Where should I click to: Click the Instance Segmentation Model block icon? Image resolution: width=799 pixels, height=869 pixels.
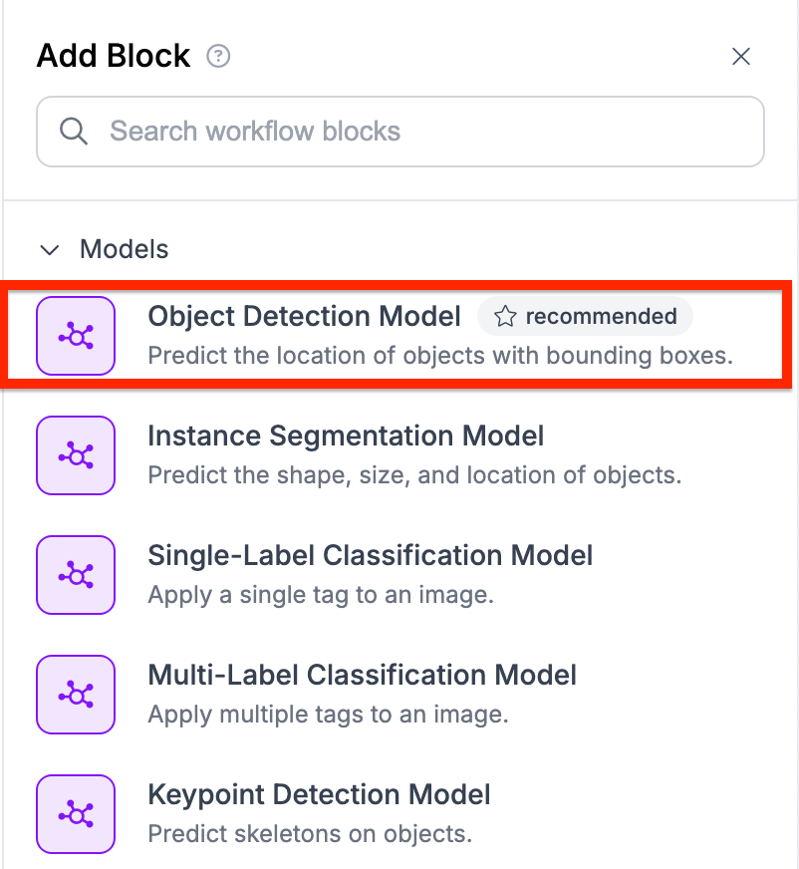coord(76,455)
